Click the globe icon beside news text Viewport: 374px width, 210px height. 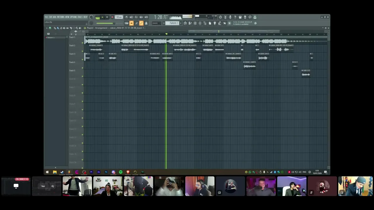[255, 23]
